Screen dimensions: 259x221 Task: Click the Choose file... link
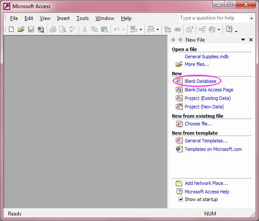pyautogui.click(x=198, y=124)
